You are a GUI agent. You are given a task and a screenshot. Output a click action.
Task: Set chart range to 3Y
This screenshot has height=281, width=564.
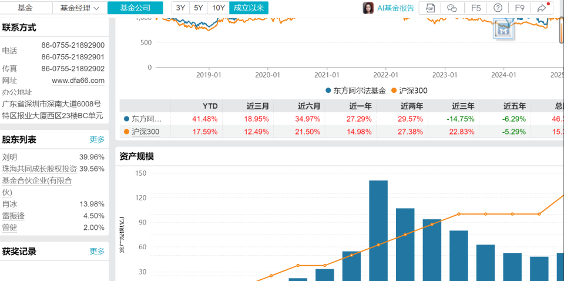point(180,8)
